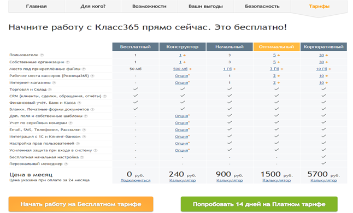Open the Возможности tab

(149, 7)
